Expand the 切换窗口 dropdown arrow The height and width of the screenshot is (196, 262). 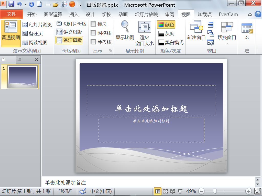[227, 43]
